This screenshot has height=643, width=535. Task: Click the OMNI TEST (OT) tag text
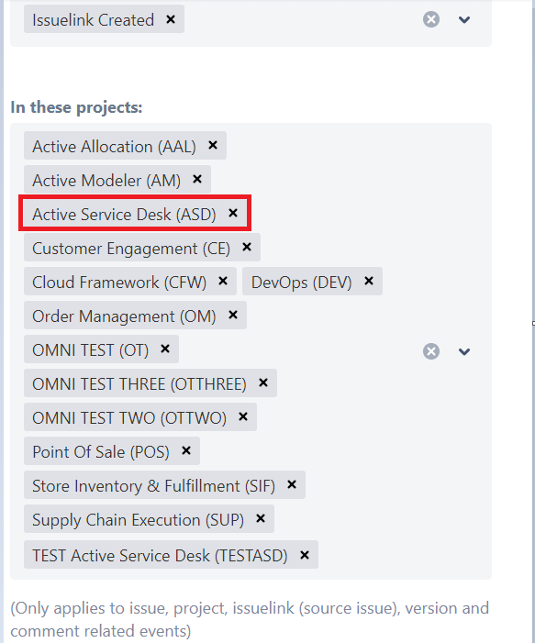coord(90,350)
